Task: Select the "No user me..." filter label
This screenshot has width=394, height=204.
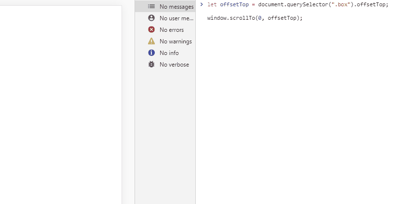Action: point(176,18)
